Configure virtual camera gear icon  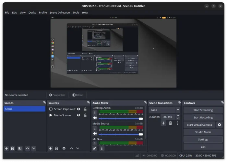coord(220,125)
